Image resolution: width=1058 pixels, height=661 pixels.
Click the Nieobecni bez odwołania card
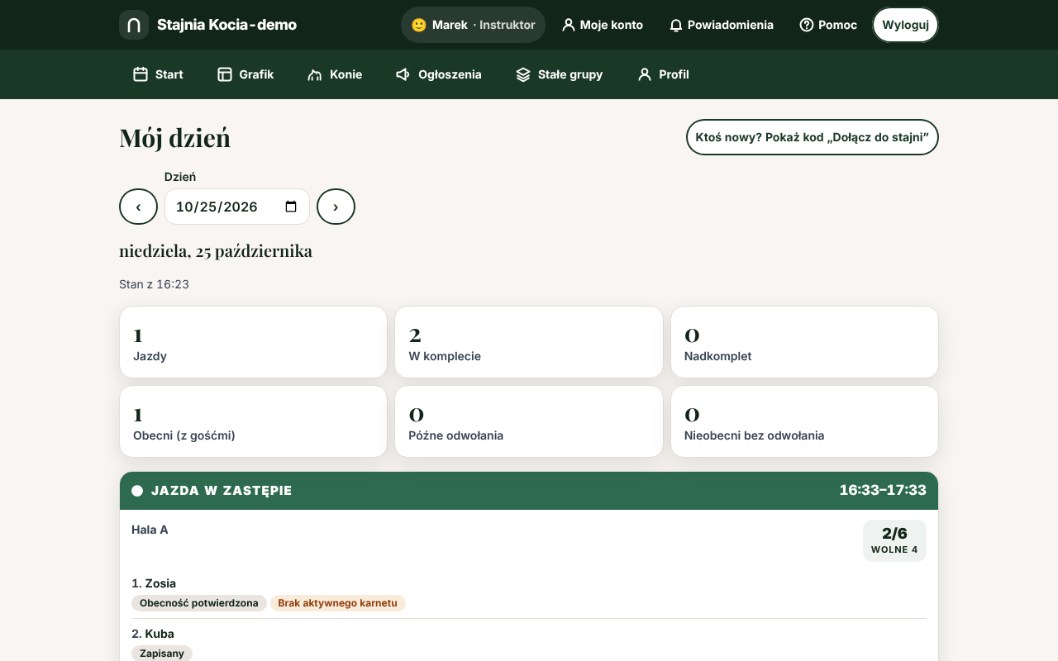[804, 421]
